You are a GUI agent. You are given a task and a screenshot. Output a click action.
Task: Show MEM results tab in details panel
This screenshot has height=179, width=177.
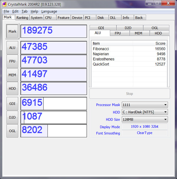(x=140, y=33)
